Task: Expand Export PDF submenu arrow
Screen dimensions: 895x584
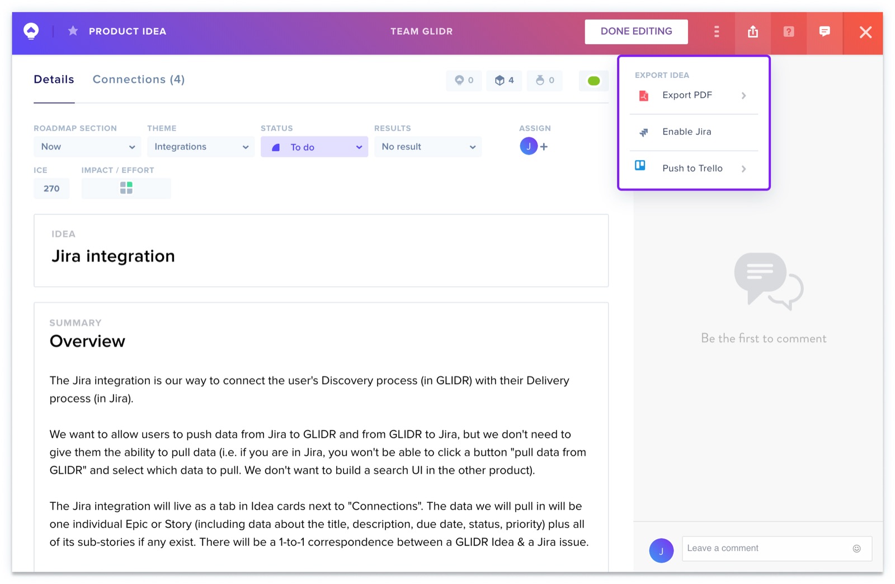Action: click(x=743, y=96)
